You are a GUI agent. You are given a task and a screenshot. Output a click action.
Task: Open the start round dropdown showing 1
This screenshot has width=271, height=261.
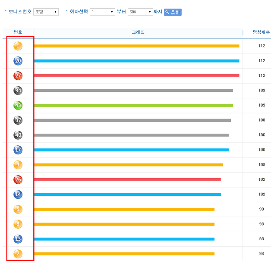coord(102,12)
